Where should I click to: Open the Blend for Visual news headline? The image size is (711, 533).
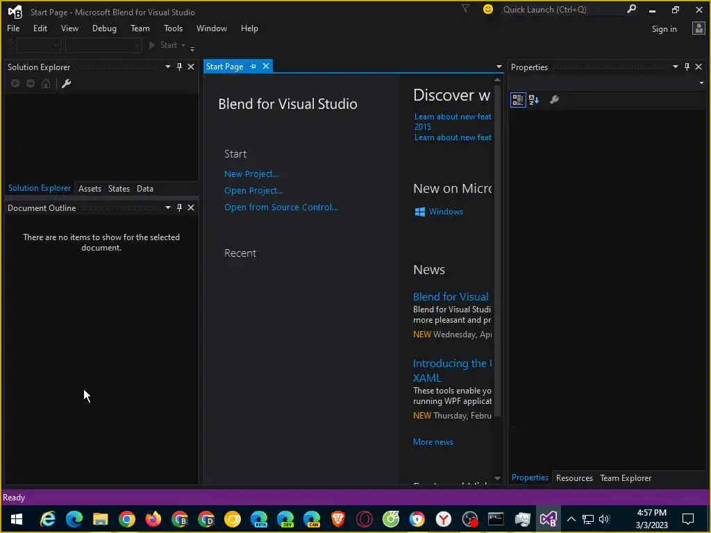[451, 296]
